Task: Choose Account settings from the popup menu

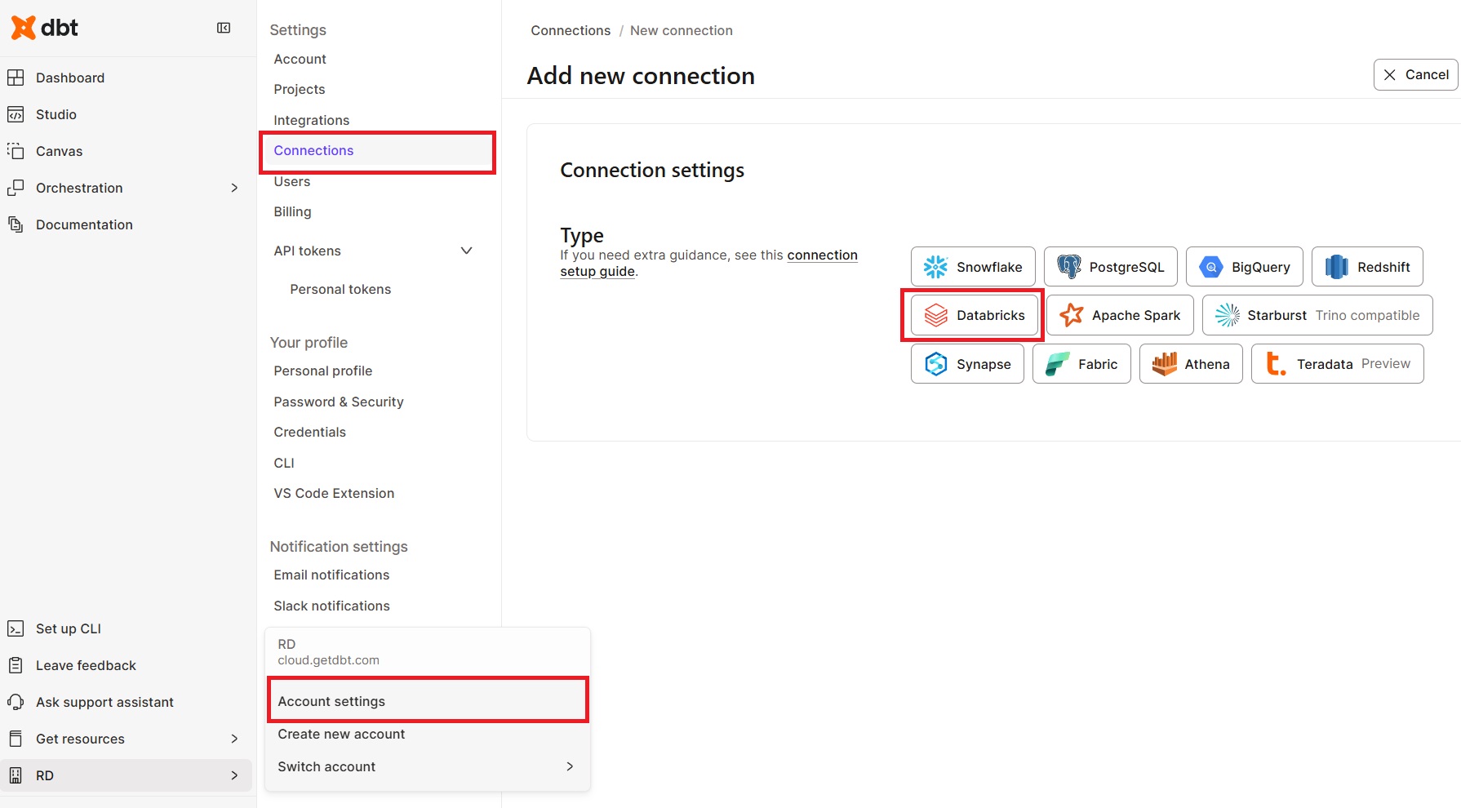Action: coord(331,701)
